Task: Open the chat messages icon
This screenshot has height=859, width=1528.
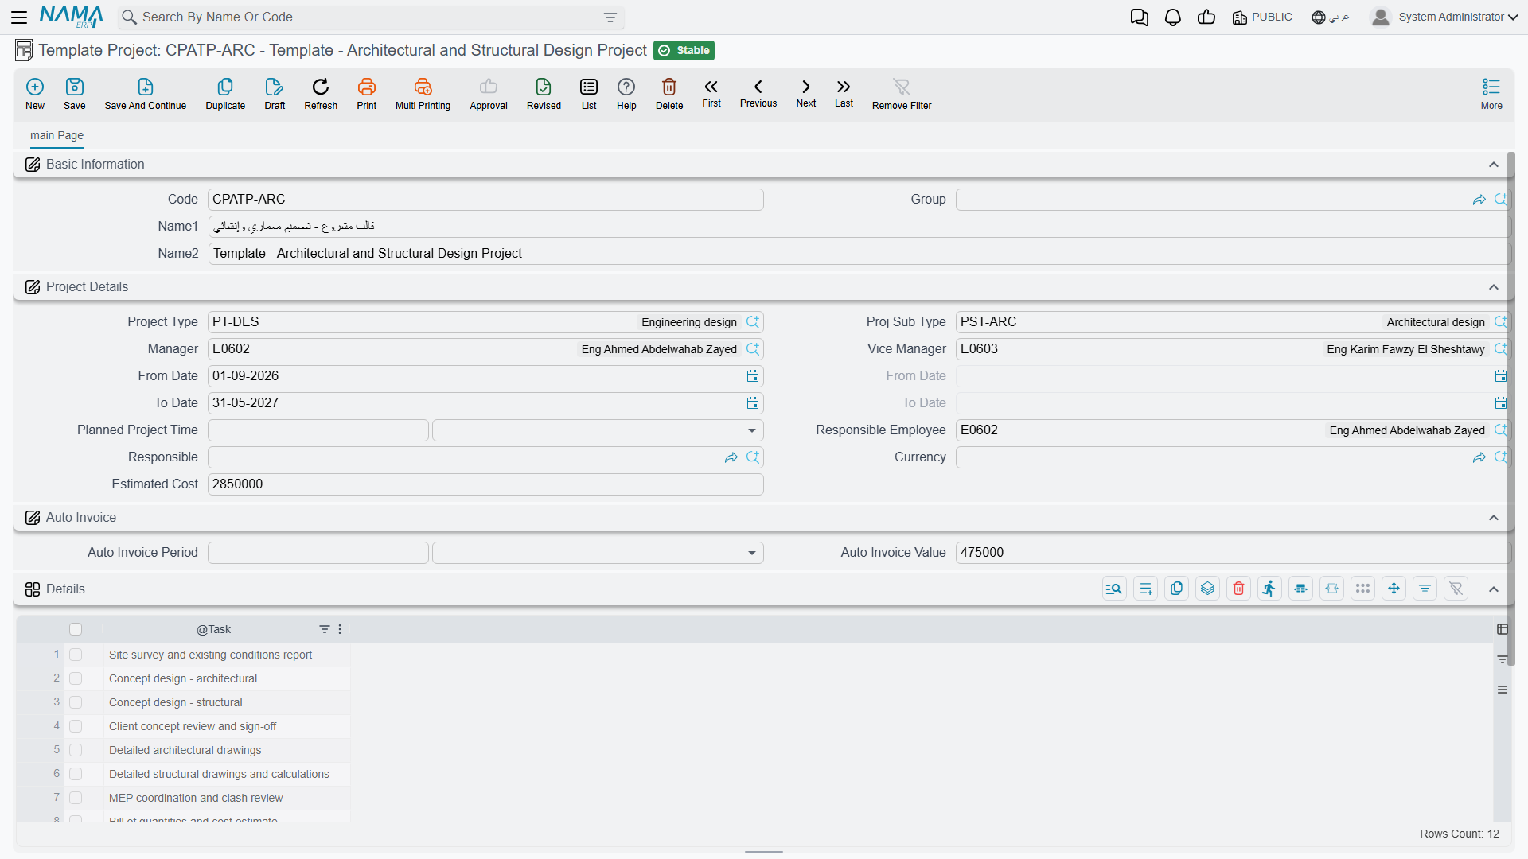Action: coord(1140,17)
